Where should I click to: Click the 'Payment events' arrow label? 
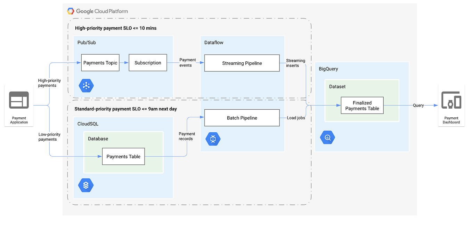188,63
